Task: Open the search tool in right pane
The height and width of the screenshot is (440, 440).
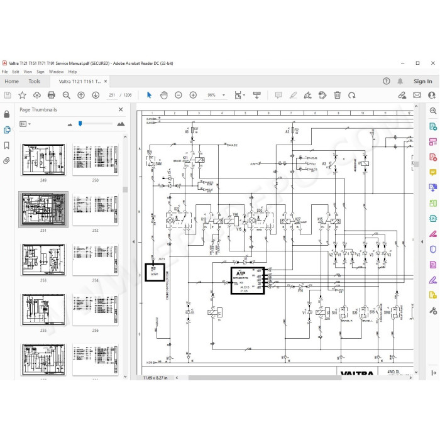Action: tap(433, 111)
